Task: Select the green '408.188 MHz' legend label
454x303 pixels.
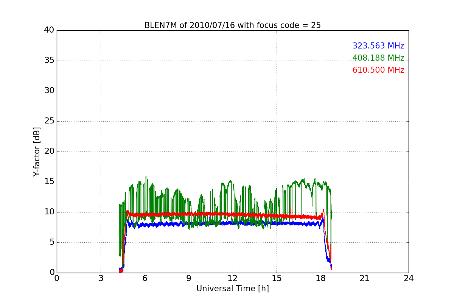Action: [378, 58]
